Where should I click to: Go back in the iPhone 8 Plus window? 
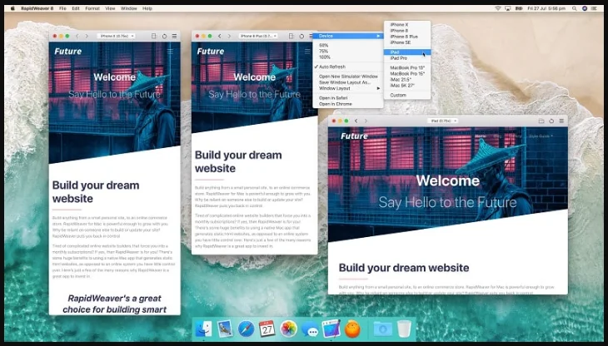coord(220,36)
